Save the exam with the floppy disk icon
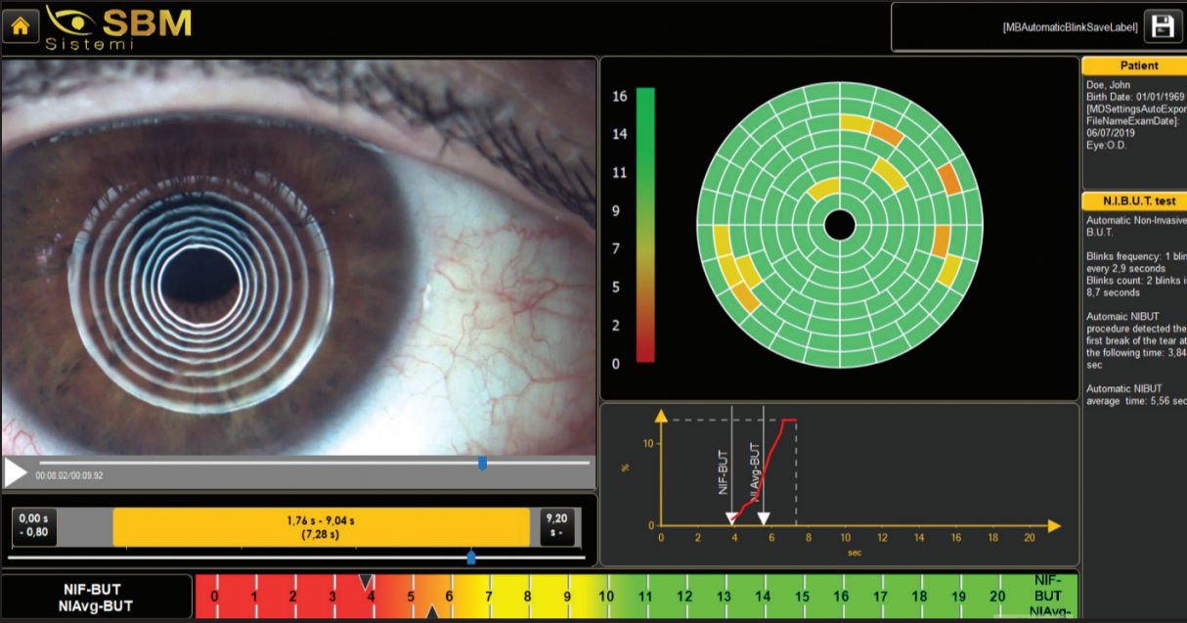This screenshot has height=623, width=1187. point(1164,26)
